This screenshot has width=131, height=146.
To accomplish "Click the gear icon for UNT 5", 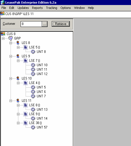I will pos(33,87).
